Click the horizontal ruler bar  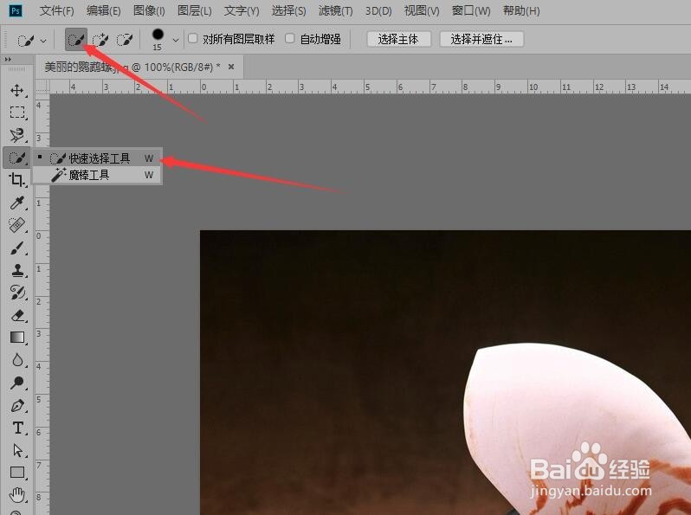[x=371, y=87]
